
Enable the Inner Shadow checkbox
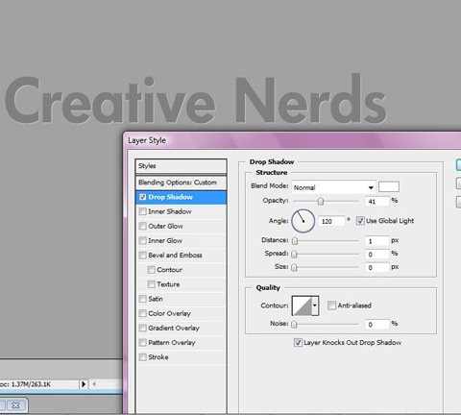142,211
